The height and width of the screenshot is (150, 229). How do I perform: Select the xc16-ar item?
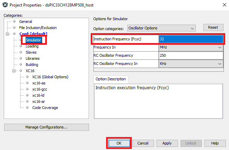[39, 101]
